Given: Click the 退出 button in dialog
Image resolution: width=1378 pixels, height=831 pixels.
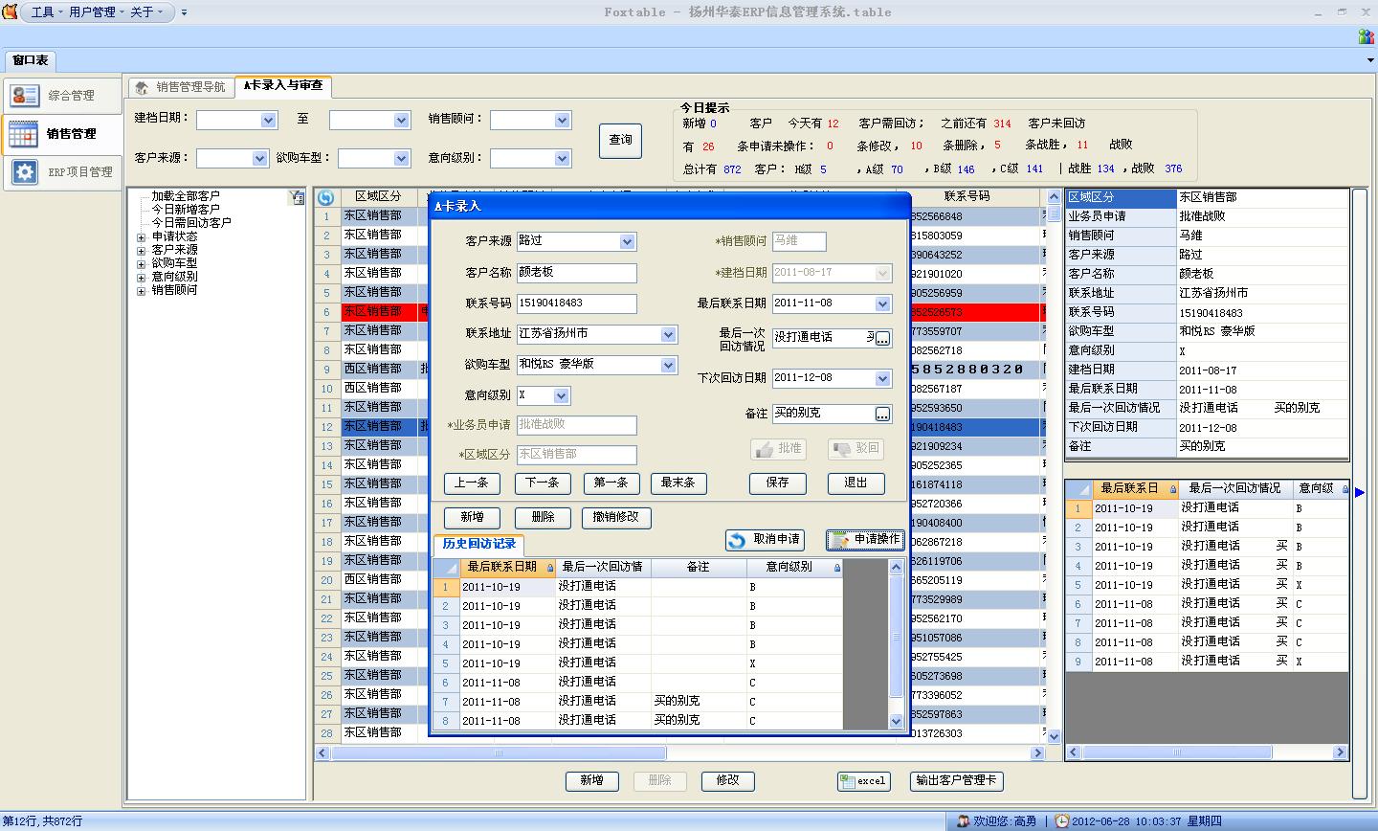Looking at the screenshot, I should point(856,483).
